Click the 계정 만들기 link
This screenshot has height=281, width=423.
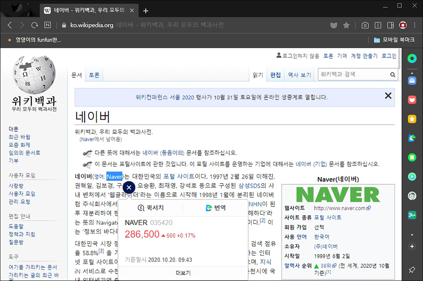(x=364, y=56)
